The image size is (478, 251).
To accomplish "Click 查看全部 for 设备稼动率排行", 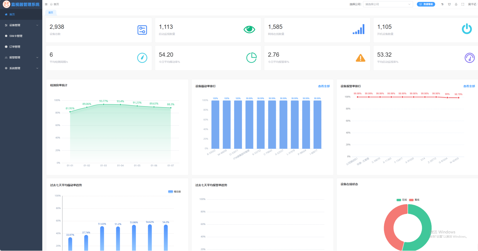I will [324, 86].
